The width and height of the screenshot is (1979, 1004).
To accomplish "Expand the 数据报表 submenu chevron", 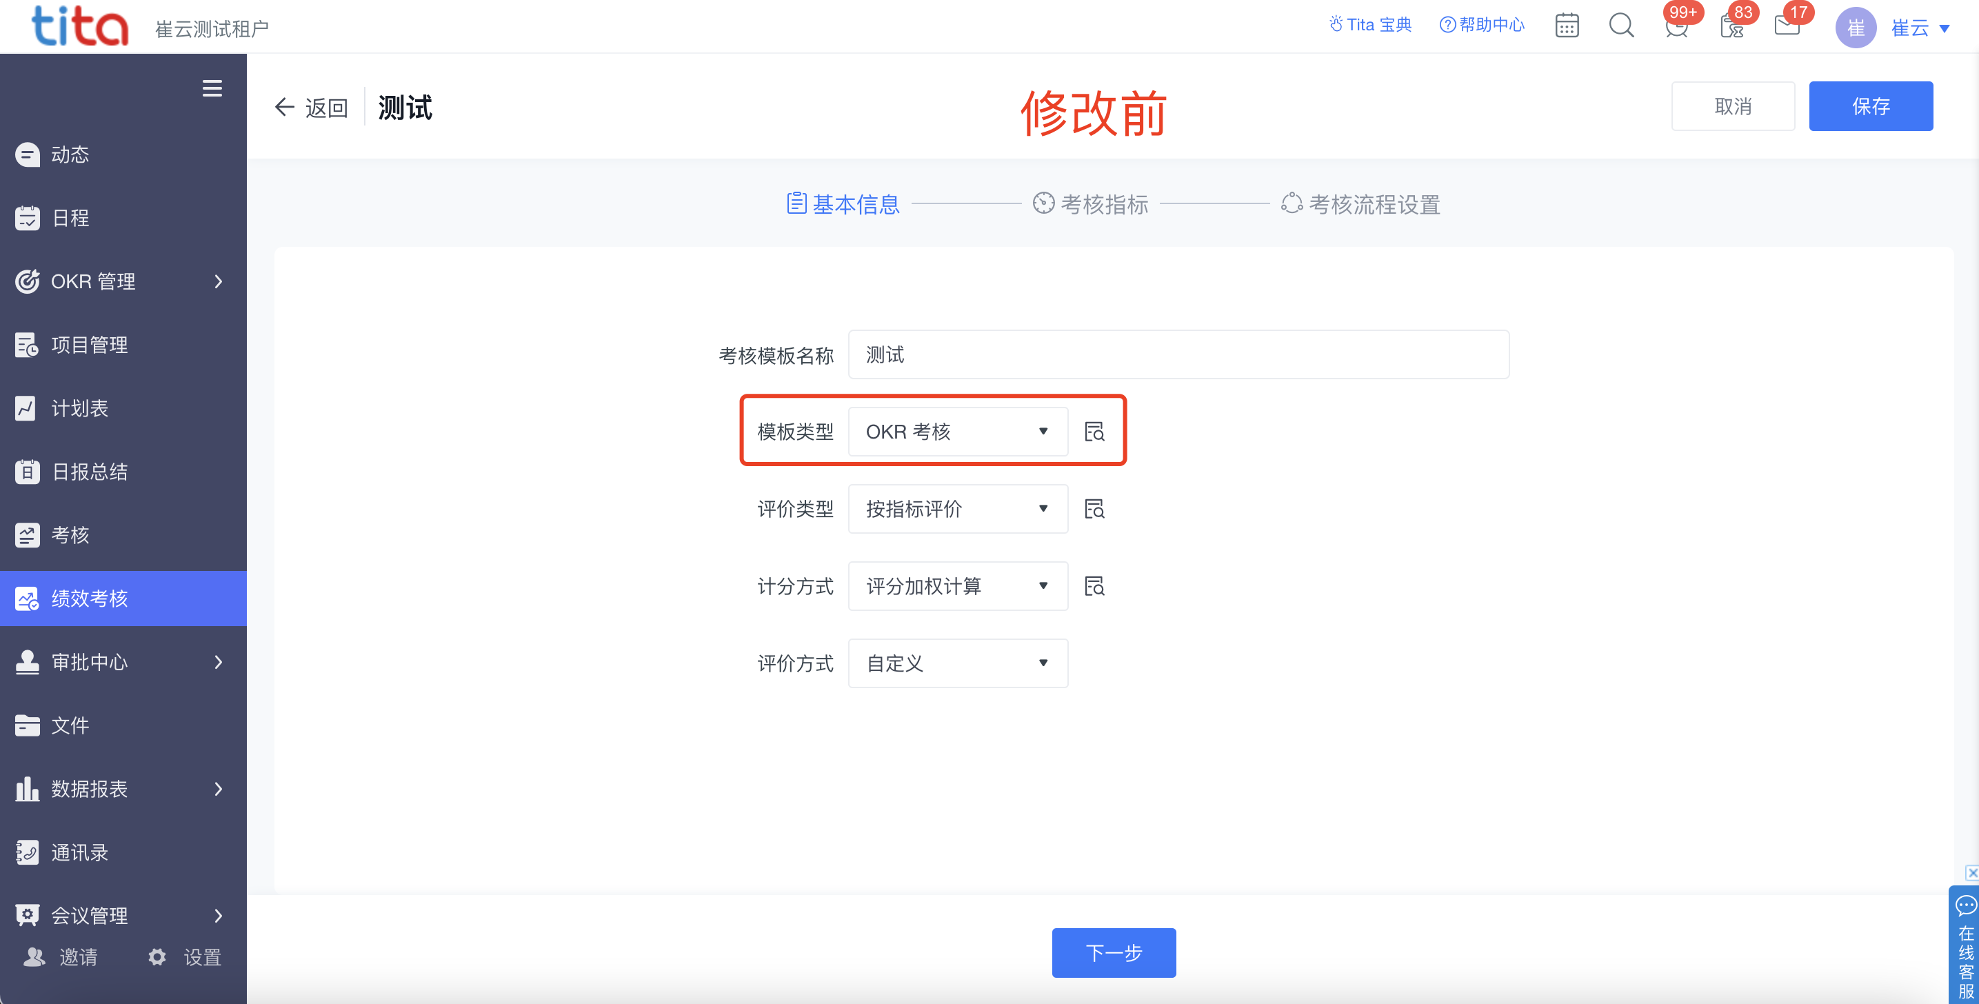I will [x=219, y=789].
